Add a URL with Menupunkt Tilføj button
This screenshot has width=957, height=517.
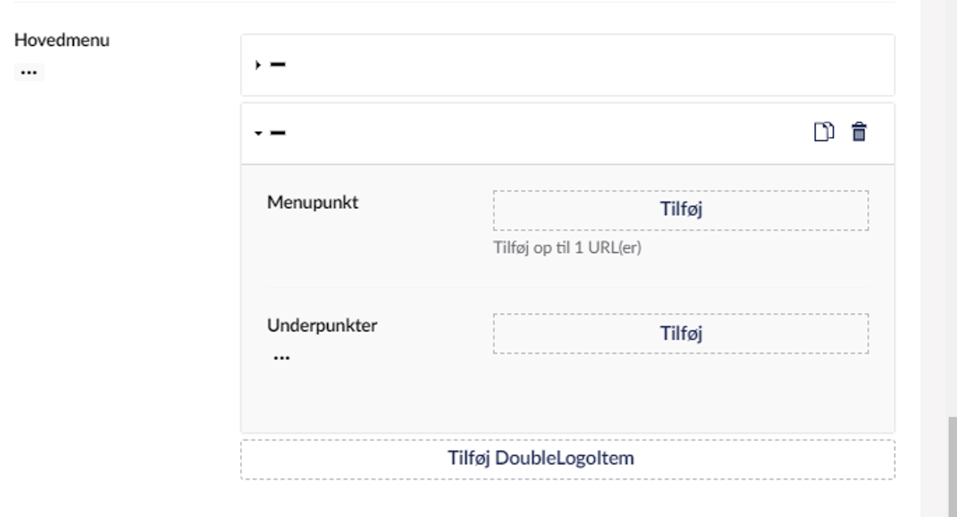tap(681, 210)
